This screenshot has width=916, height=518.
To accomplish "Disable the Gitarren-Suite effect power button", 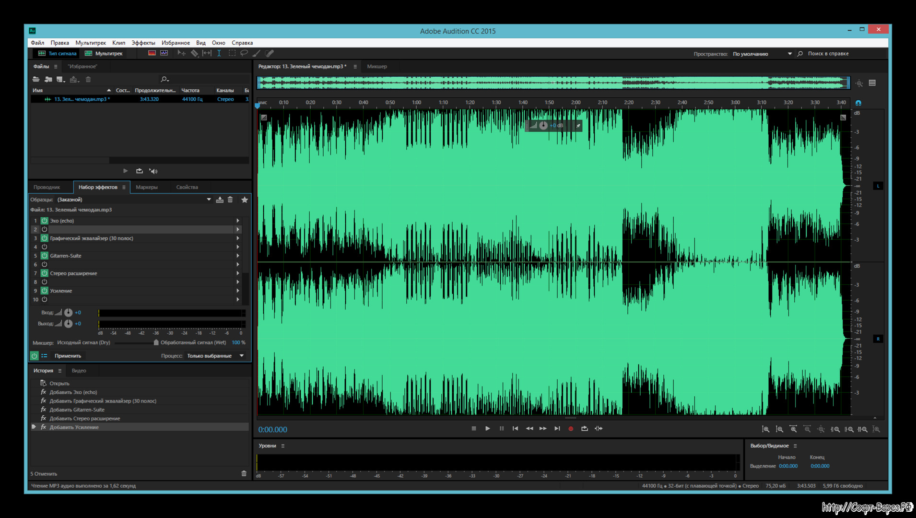I will pos(44,256).
